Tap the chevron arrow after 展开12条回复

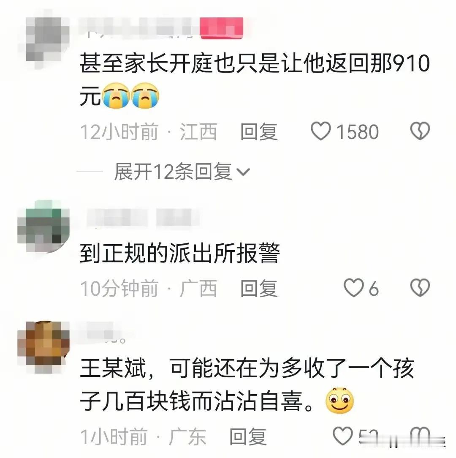[243, 172]
